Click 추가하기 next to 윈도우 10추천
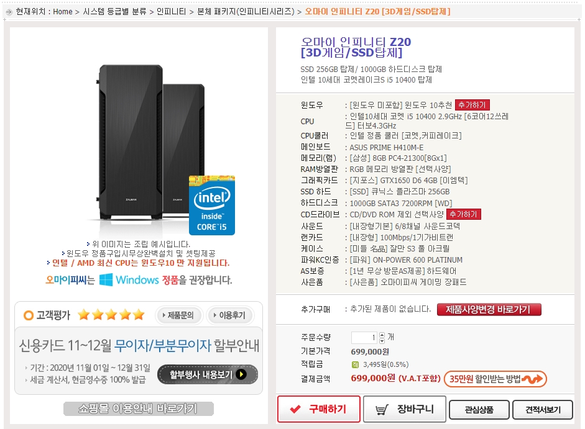 click(x=472, y=105)
